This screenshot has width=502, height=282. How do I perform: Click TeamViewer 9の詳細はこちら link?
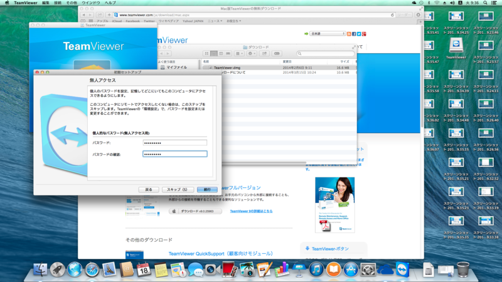(x=252, y=211)
